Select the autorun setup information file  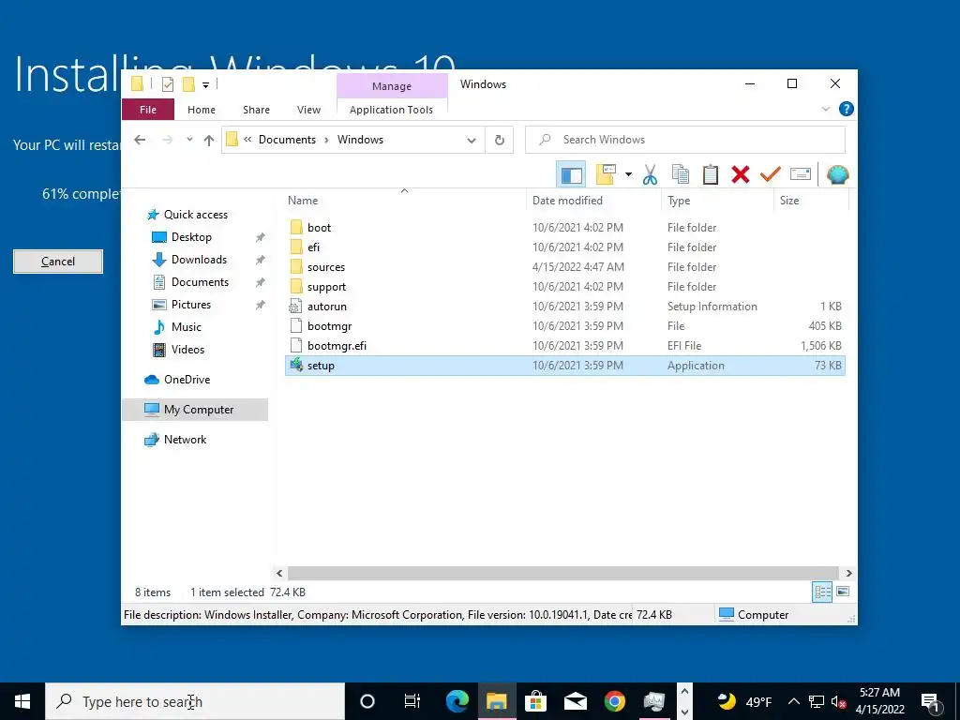tap(564, 307)
